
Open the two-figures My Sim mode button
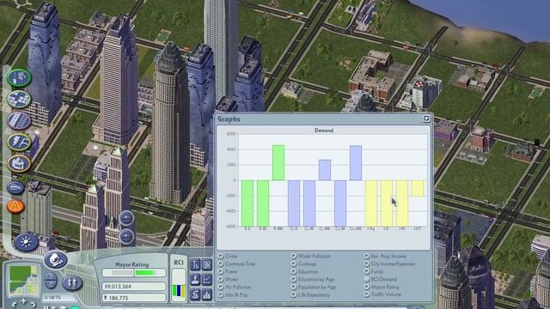pos(72,282)
